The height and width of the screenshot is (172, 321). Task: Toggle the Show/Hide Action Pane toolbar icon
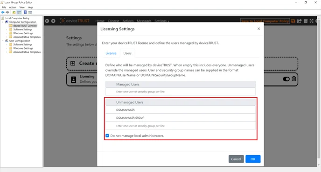click(30, 12)
